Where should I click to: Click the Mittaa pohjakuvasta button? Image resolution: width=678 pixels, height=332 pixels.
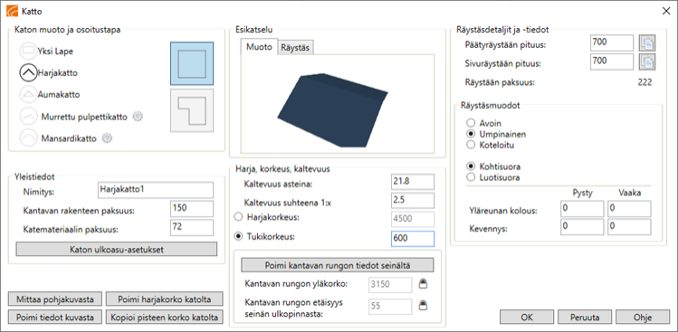[55, 299]
